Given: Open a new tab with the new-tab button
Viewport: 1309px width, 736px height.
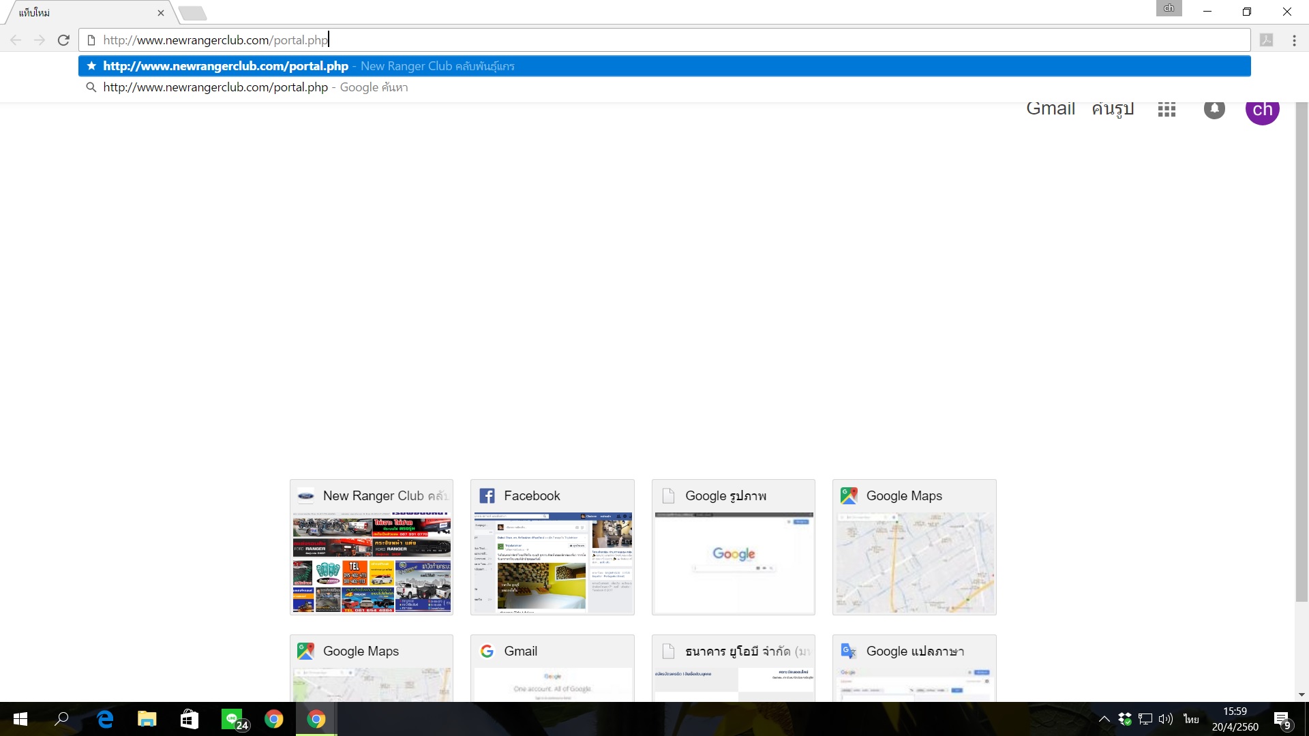Looking at the screenshot, I should tap(193, 13).
